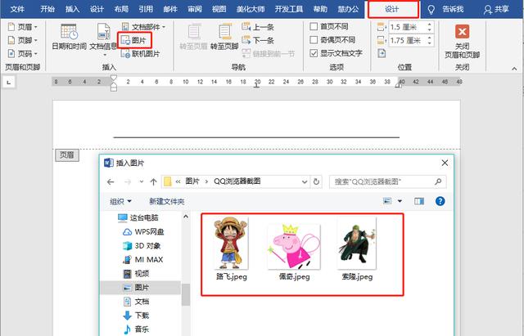Image resolution: width=524 pixels, height=336 pixels.
Task: Open the 视图 tab
Action: pos(219,9)
